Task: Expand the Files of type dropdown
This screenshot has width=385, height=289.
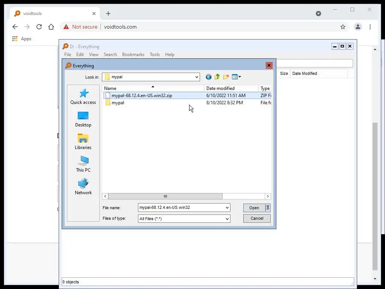Action: [227, 219]
